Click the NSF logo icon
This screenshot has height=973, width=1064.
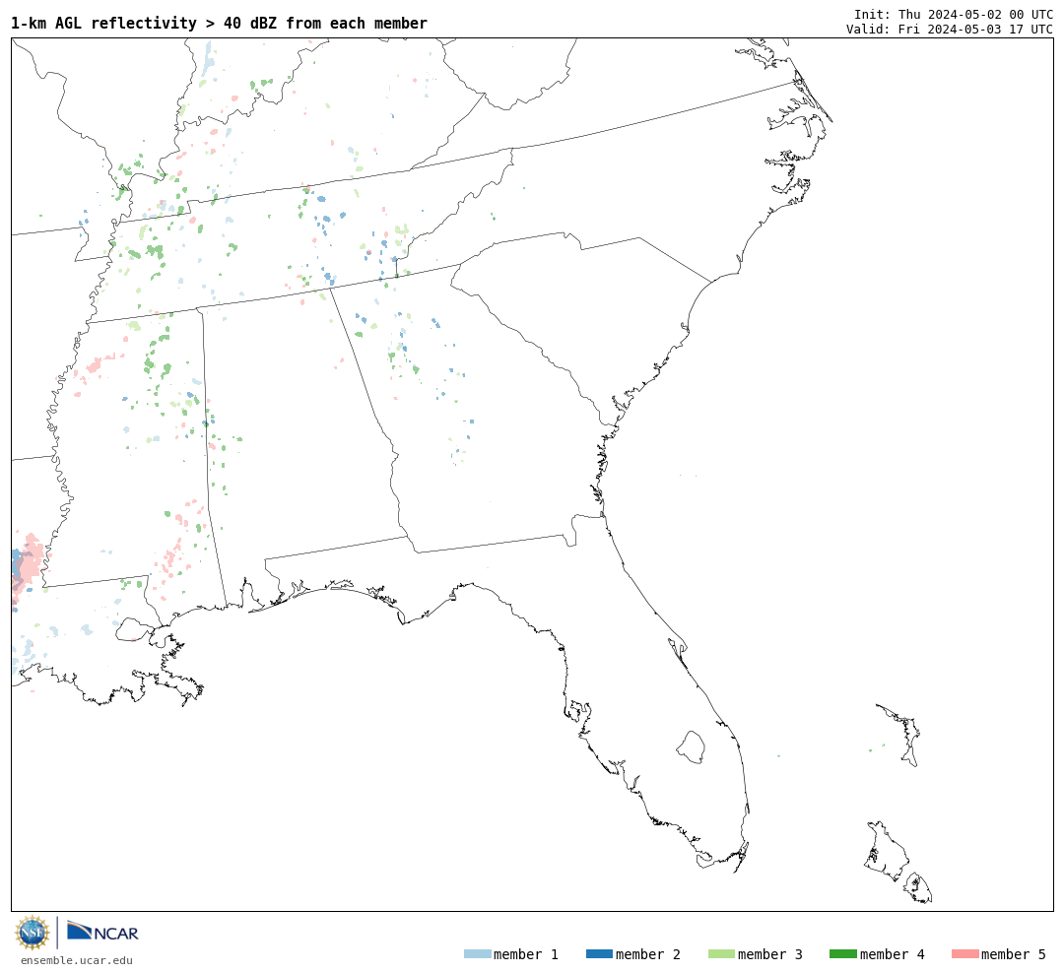pos(32,933)
